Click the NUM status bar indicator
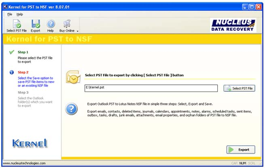 pos(242,163)
